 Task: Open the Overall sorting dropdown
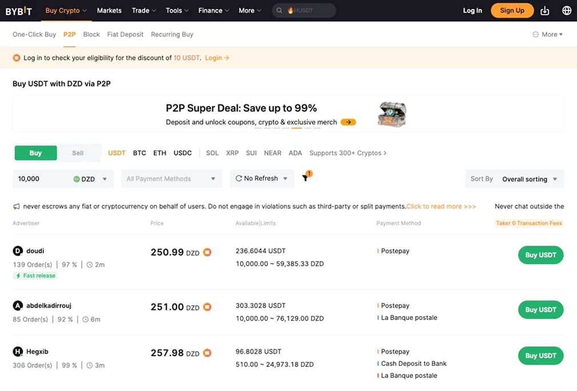(x=514, y=179)
